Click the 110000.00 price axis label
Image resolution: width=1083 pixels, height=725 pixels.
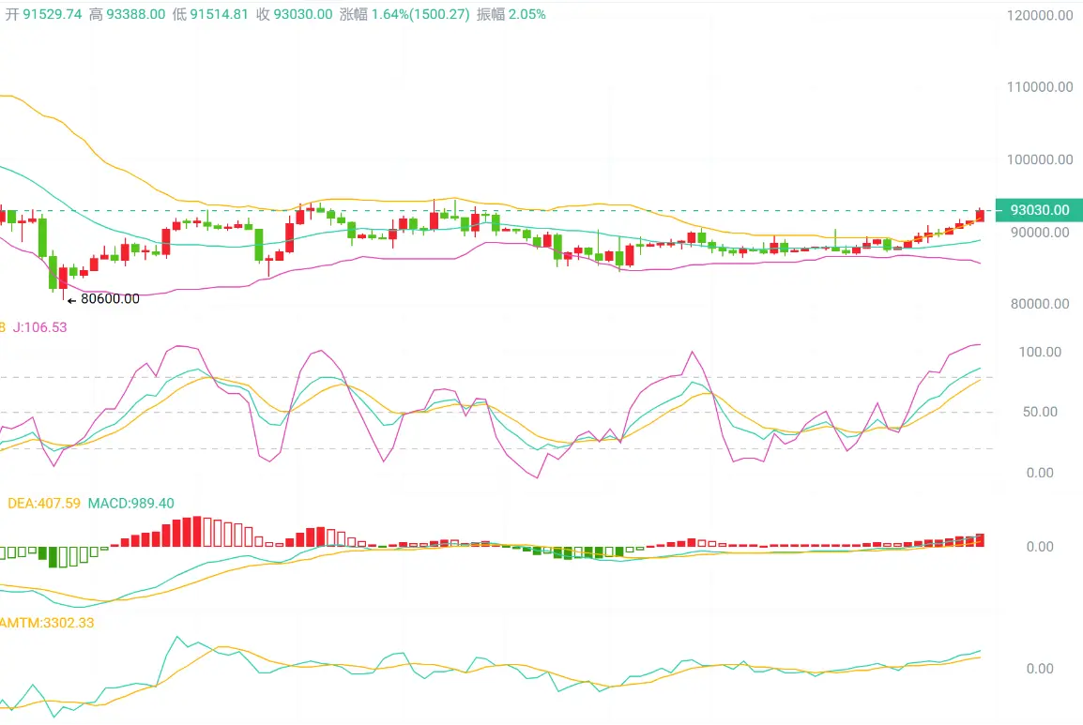click(x=1040, y=87)
